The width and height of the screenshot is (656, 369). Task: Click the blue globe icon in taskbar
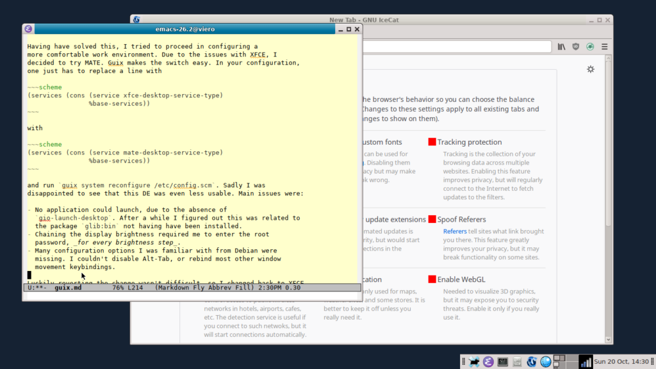coord(545,362)
